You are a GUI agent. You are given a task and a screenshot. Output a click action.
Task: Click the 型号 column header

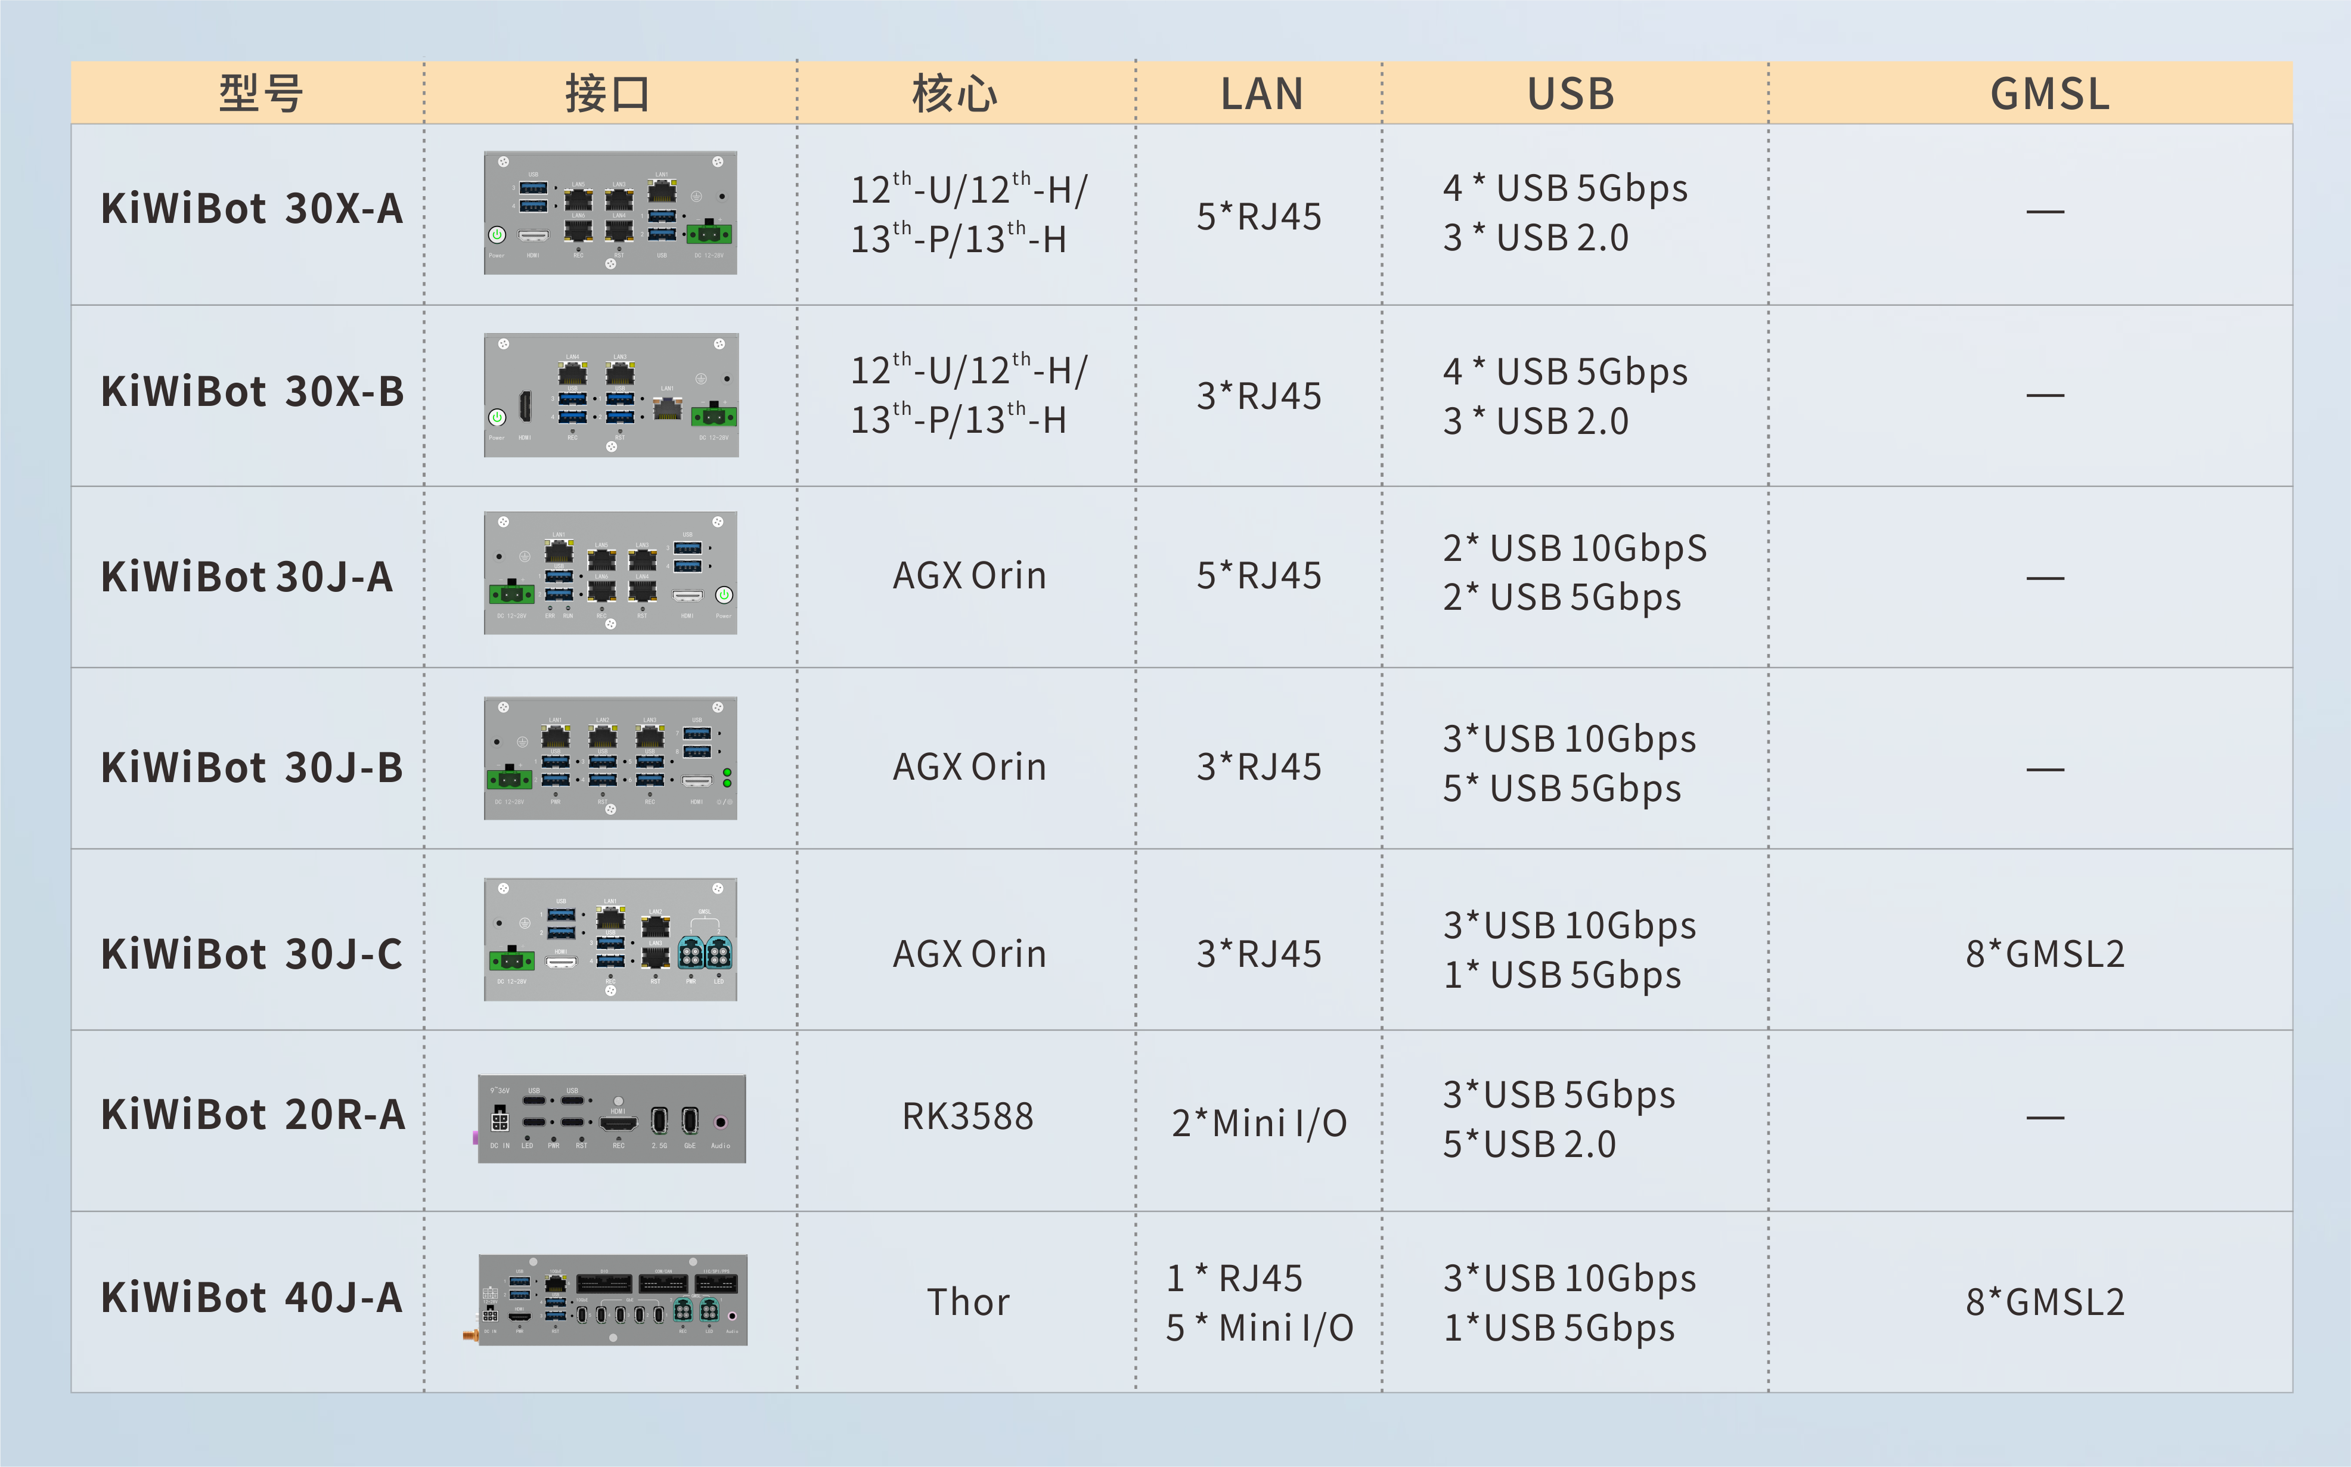tap(260, 94)
